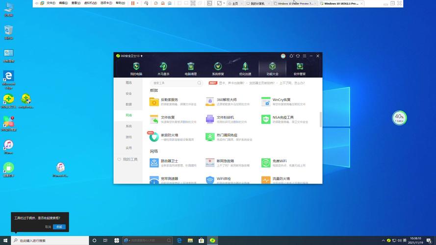This screenshot has height=245, width=436.
Task: Open 电脑清理 trash can cleanup module
Action: click(190, 69)
